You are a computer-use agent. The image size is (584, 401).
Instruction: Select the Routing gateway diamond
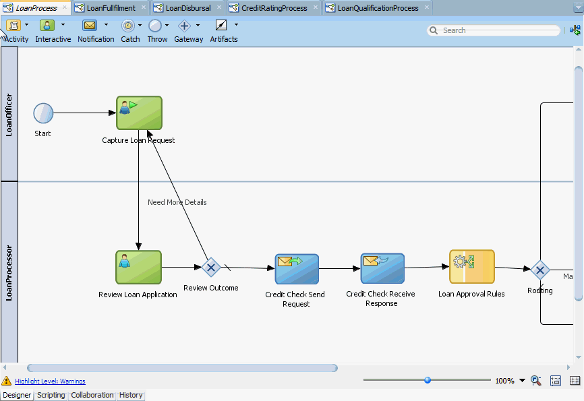tap(540, 270)
